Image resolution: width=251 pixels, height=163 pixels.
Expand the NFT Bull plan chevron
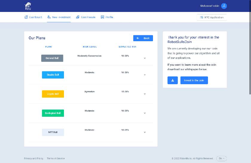[145, 132]
